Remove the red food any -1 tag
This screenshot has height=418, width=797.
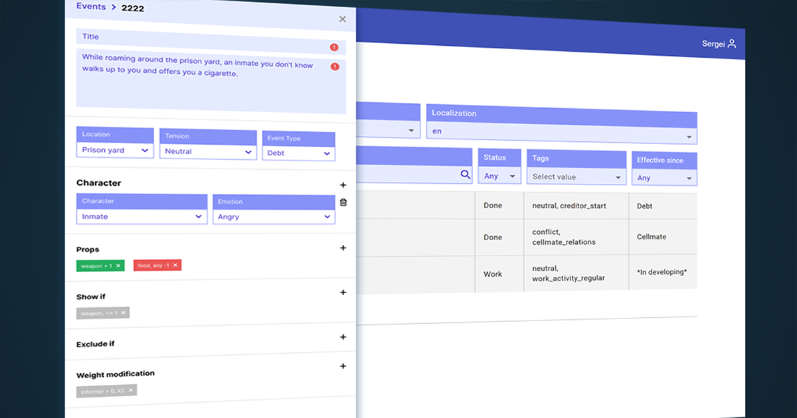(175, 265)
